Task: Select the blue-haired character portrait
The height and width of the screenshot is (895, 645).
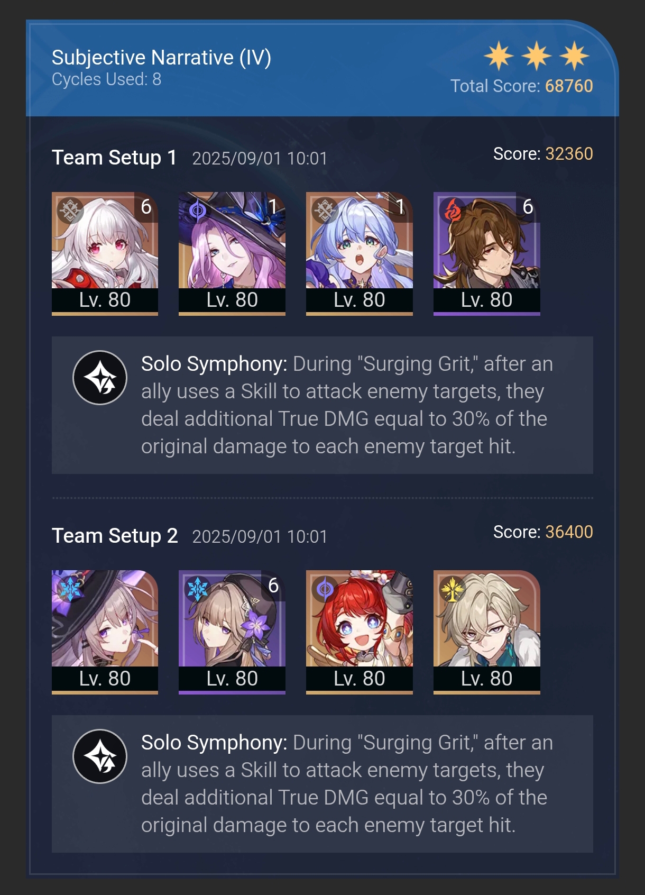Action: [360, 253]
